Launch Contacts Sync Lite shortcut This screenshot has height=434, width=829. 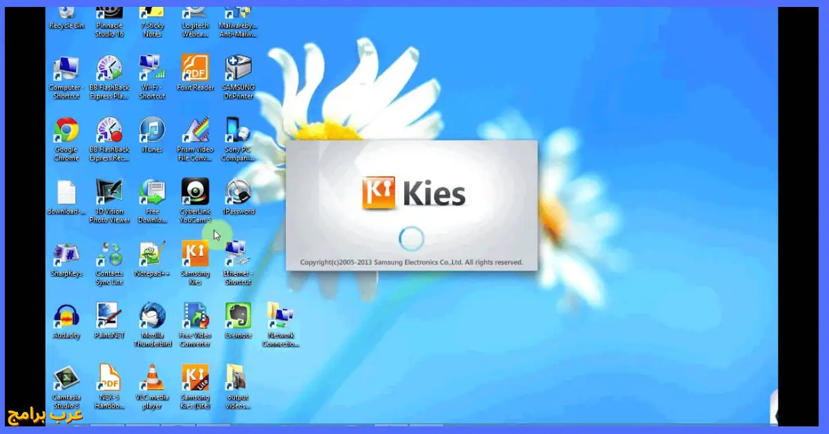click(109, 264)
